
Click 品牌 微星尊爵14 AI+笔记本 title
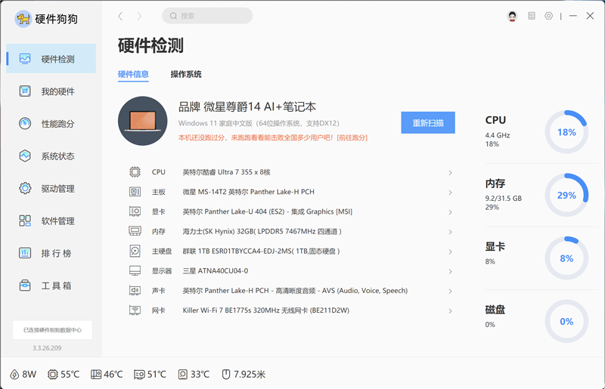(247, 107)
